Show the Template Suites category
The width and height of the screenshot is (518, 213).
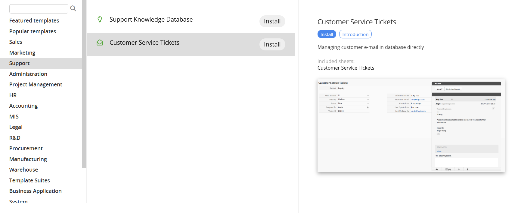tap(29, 181)
